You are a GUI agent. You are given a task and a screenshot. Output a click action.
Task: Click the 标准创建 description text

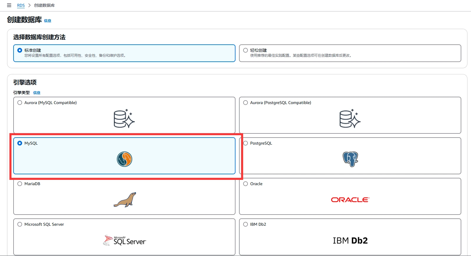point(76,55)
